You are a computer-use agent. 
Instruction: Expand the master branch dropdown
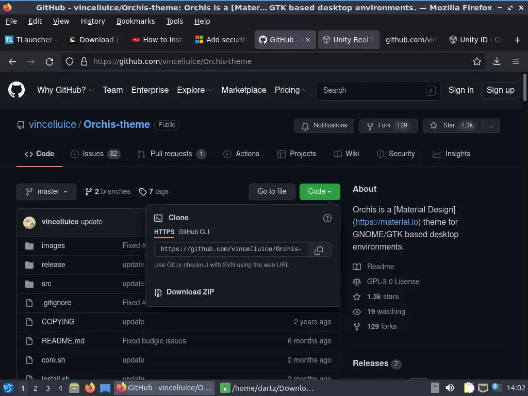point(46,192)
